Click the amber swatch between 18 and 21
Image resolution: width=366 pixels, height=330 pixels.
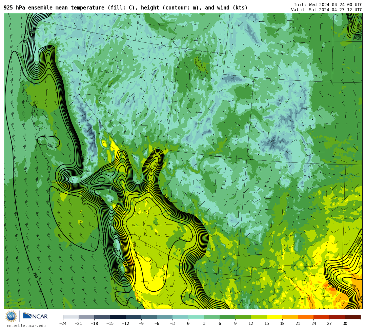click(x=290, y=317)
